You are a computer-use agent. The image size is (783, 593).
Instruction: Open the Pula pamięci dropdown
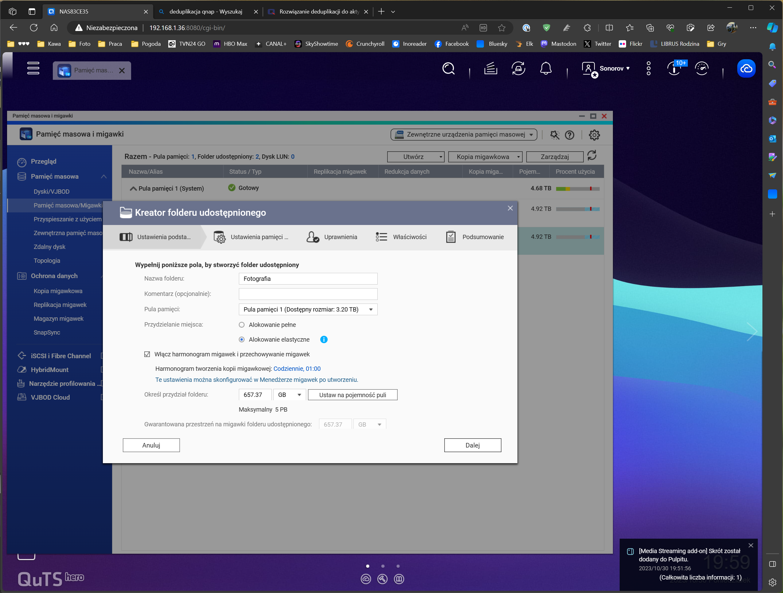click(308, 309)
